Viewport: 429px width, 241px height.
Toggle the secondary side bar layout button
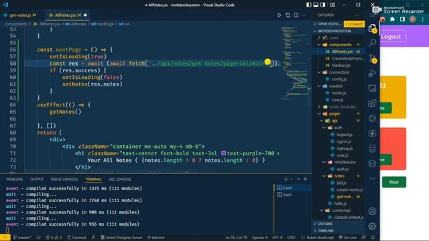(x=323, y=5)
